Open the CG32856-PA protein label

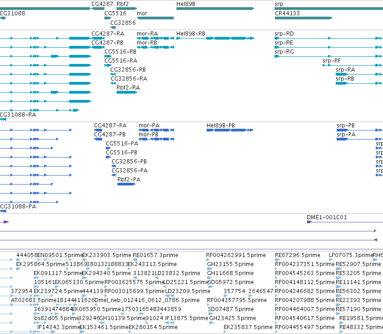(x=130, y=171)
